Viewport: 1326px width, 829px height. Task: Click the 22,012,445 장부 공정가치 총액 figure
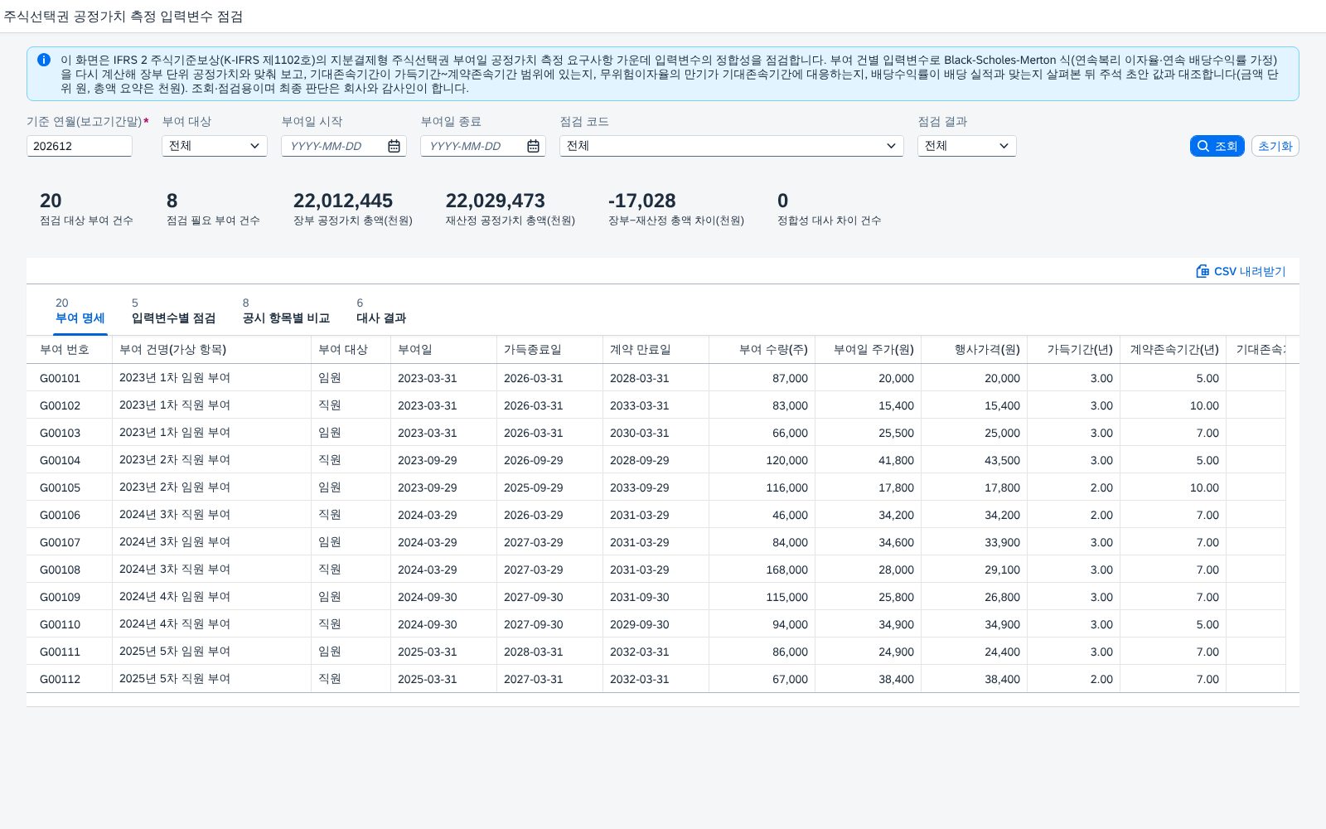(x=343, y=201)
